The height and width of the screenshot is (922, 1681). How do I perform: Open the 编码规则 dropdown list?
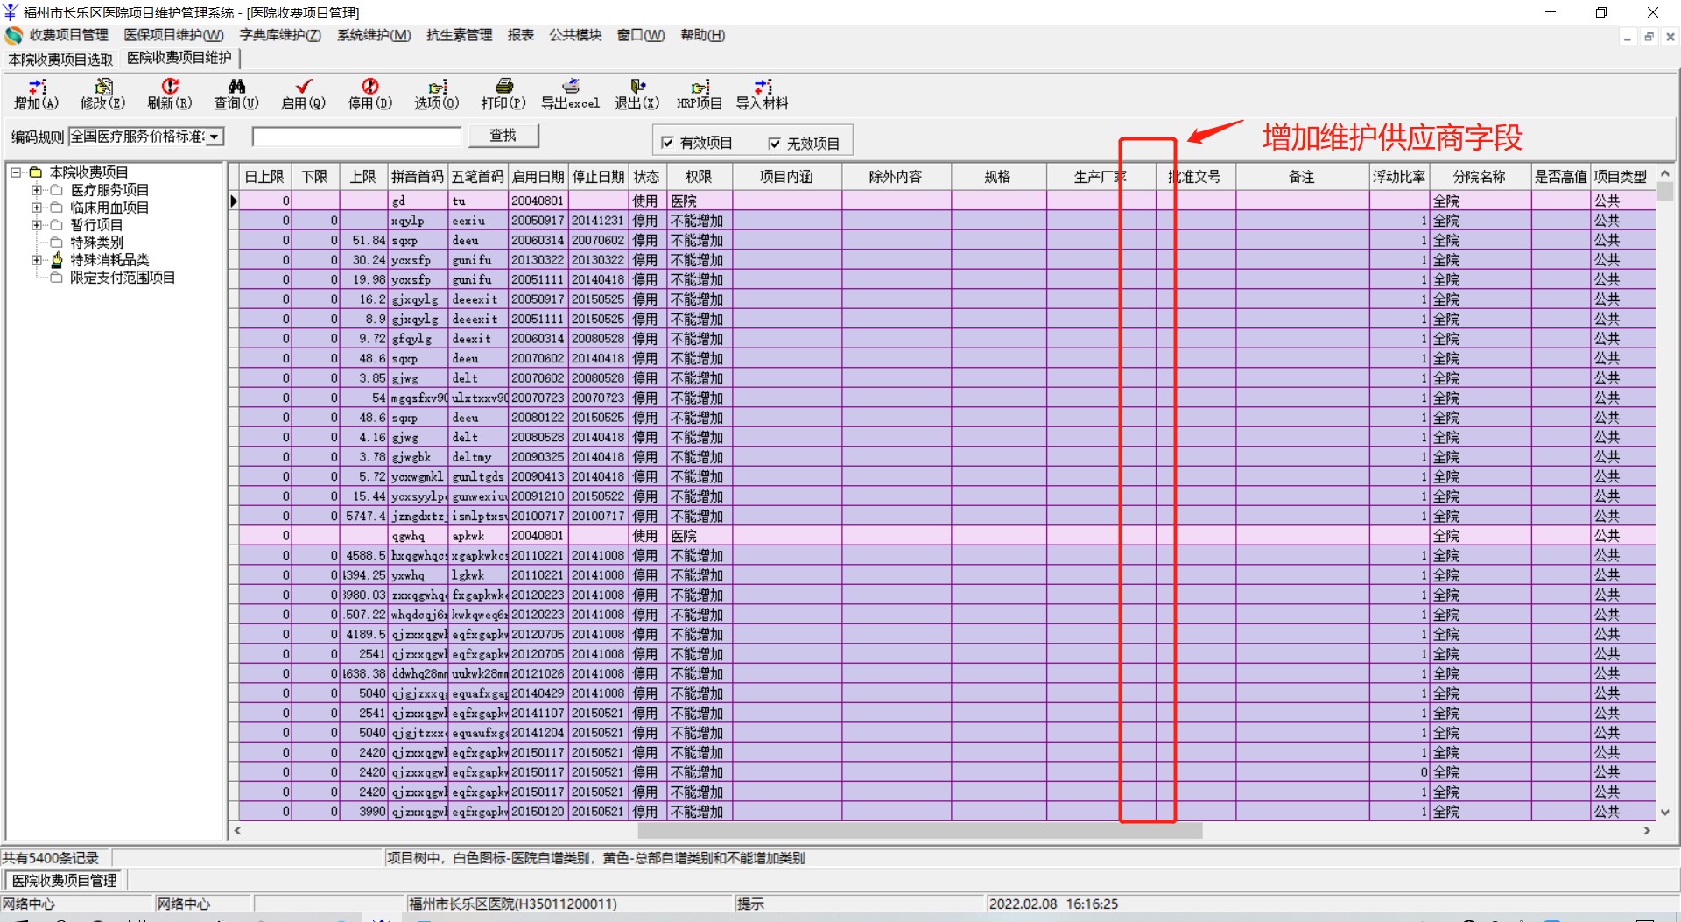[x=215, y=137]
